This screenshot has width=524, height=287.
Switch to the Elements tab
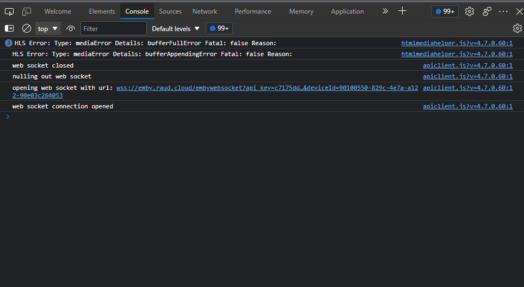(102, 11)
